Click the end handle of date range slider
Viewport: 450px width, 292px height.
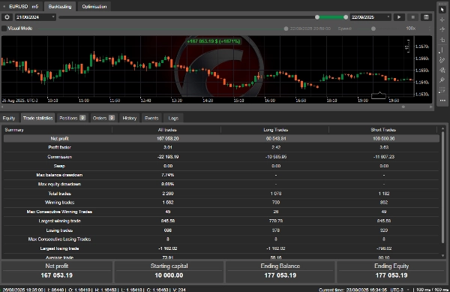coord(346,17)
